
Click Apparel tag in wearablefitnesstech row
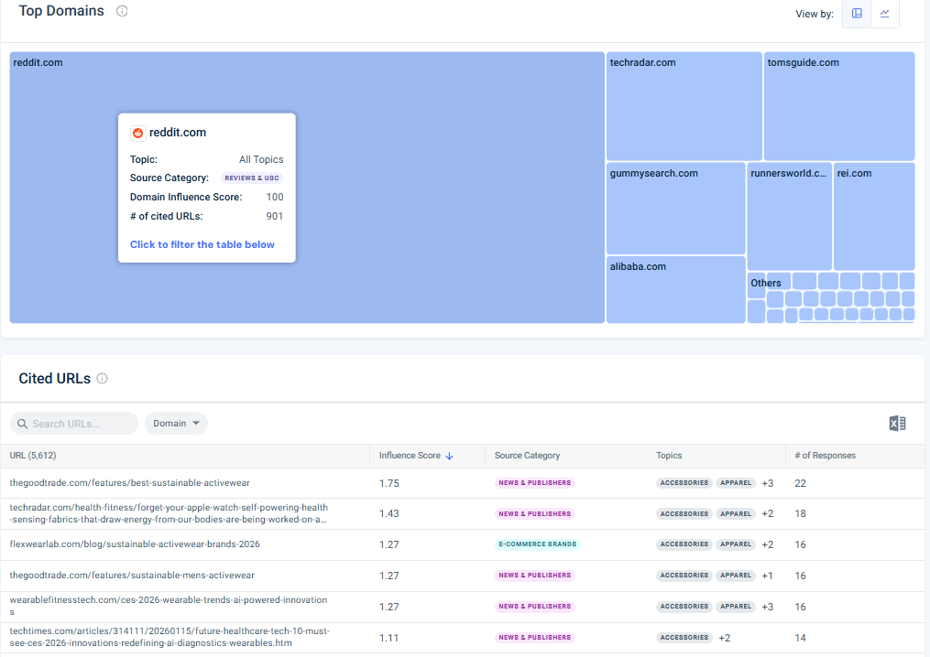736,606
